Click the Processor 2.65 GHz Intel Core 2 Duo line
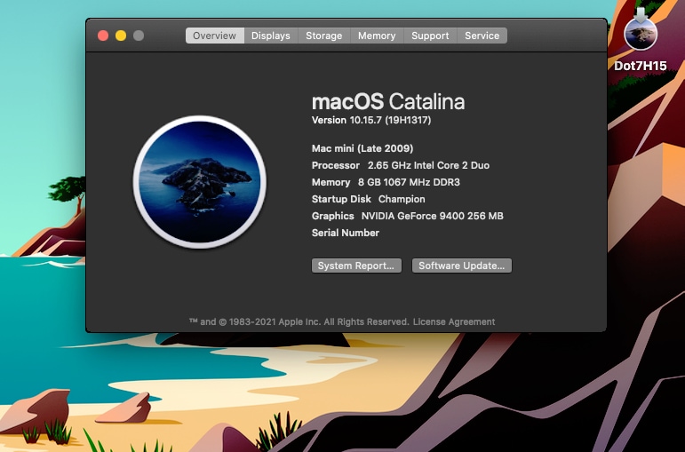 coord(401,165)
